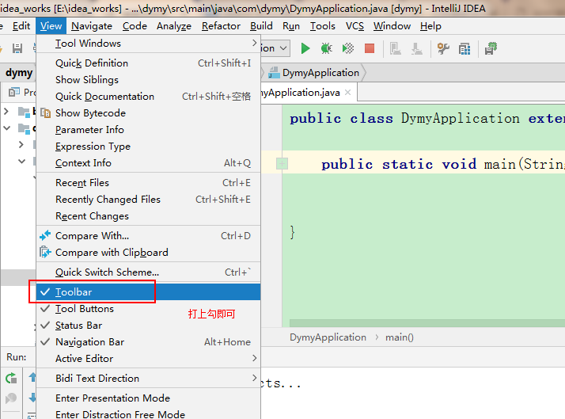Open the Code menu
565x419 pixels.
pyautogui.click(x=135, y=26)
